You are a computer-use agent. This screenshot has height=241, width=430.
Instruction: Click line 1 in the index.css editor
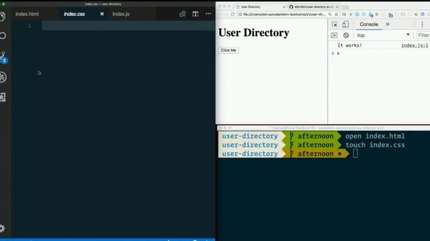(128, 25)
